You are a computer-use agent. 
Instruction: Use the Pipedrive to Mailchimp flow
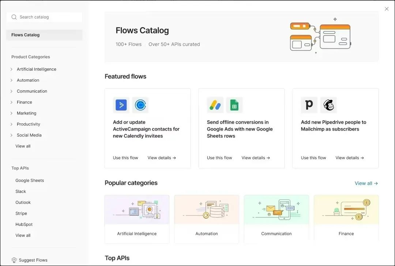313,158
